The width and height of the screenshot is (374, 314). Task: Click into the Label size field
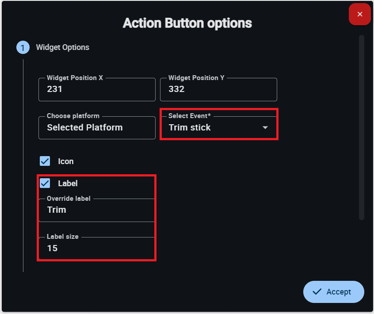click(x=97, y=249)
